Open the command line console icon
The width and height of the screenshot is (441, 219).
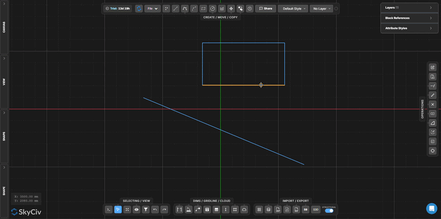[x=109, y=210]
